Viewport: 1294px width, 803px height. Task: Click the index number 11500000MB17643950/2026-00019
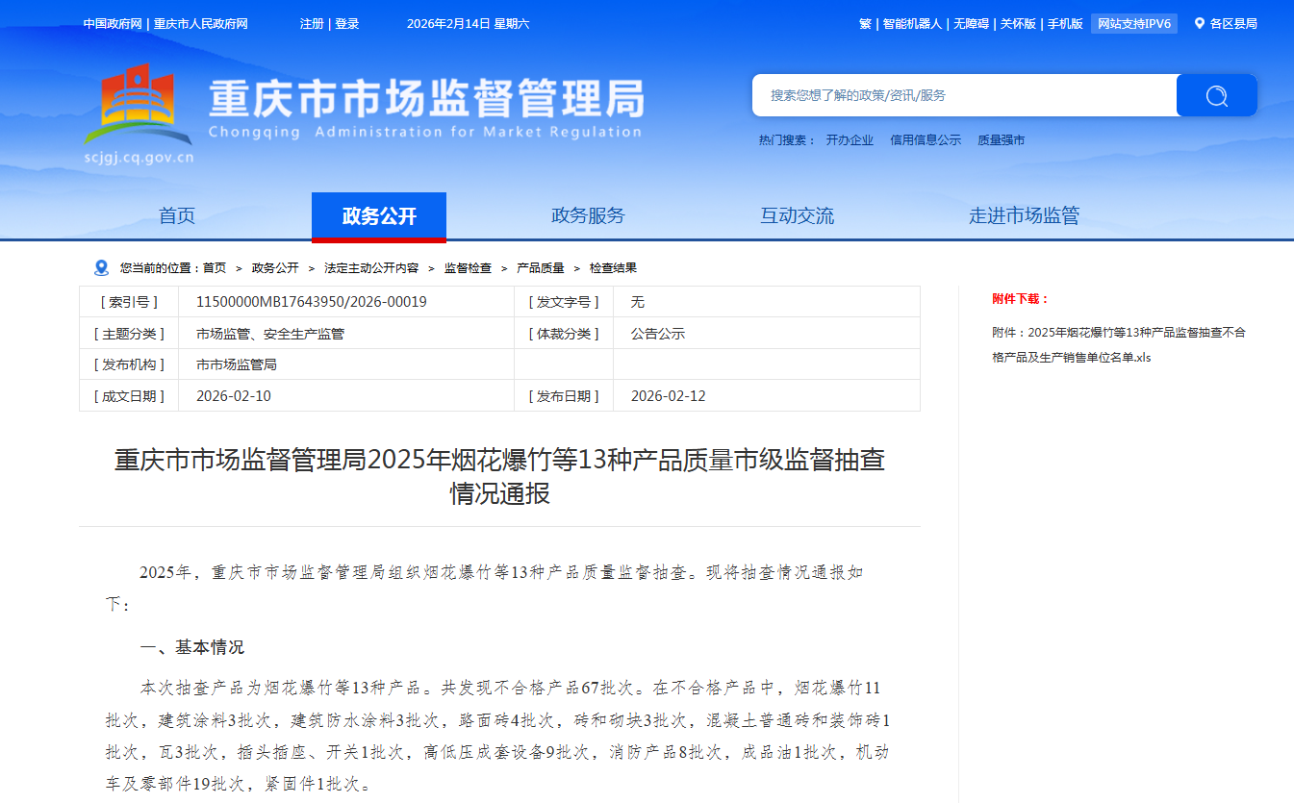point(312,302)
